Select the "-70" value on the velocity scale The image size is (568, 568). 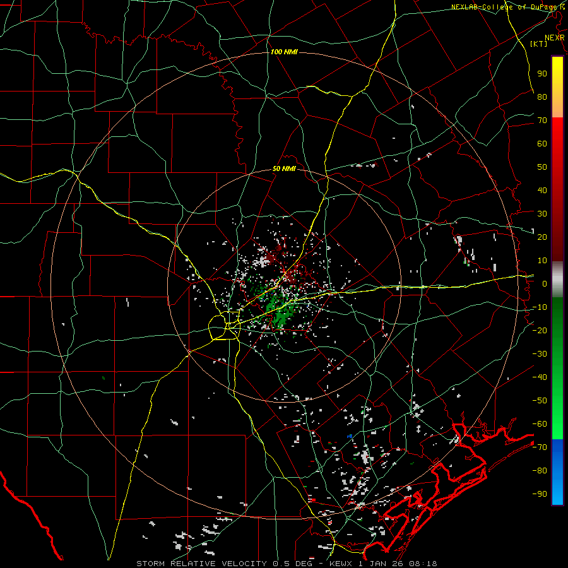tap(540, 447)
